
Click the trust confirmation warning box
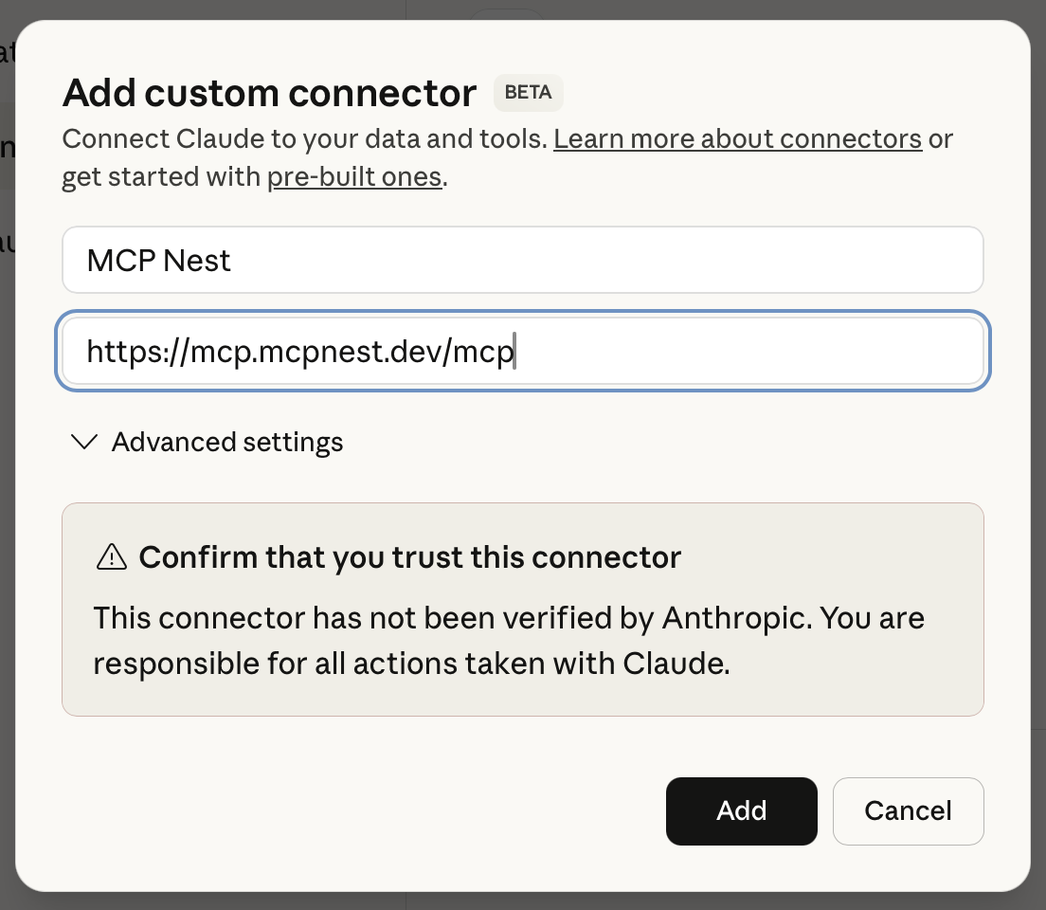[x=522, y=609]
